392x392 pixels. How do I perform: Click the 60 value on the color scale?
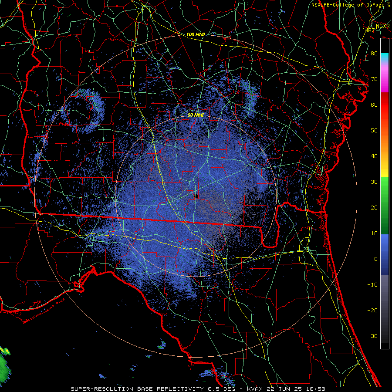click(x=374, y=105)
